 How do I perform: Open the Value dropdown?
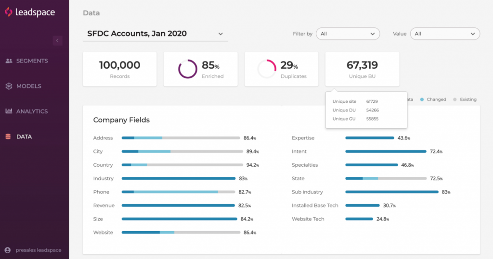tap(445, 34)
